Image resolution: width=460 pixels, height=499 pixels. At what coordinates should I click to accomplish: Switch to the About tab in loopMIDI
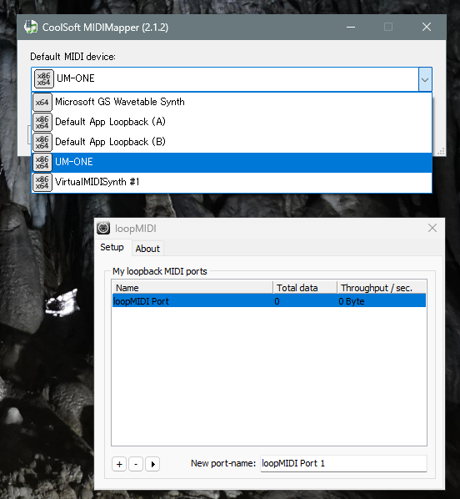[147, 249]
